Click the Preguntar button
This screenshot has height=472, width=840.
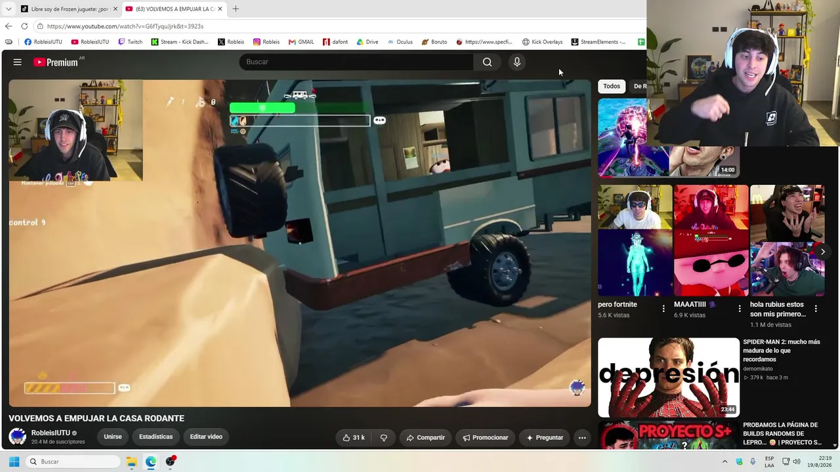point(545,437)
